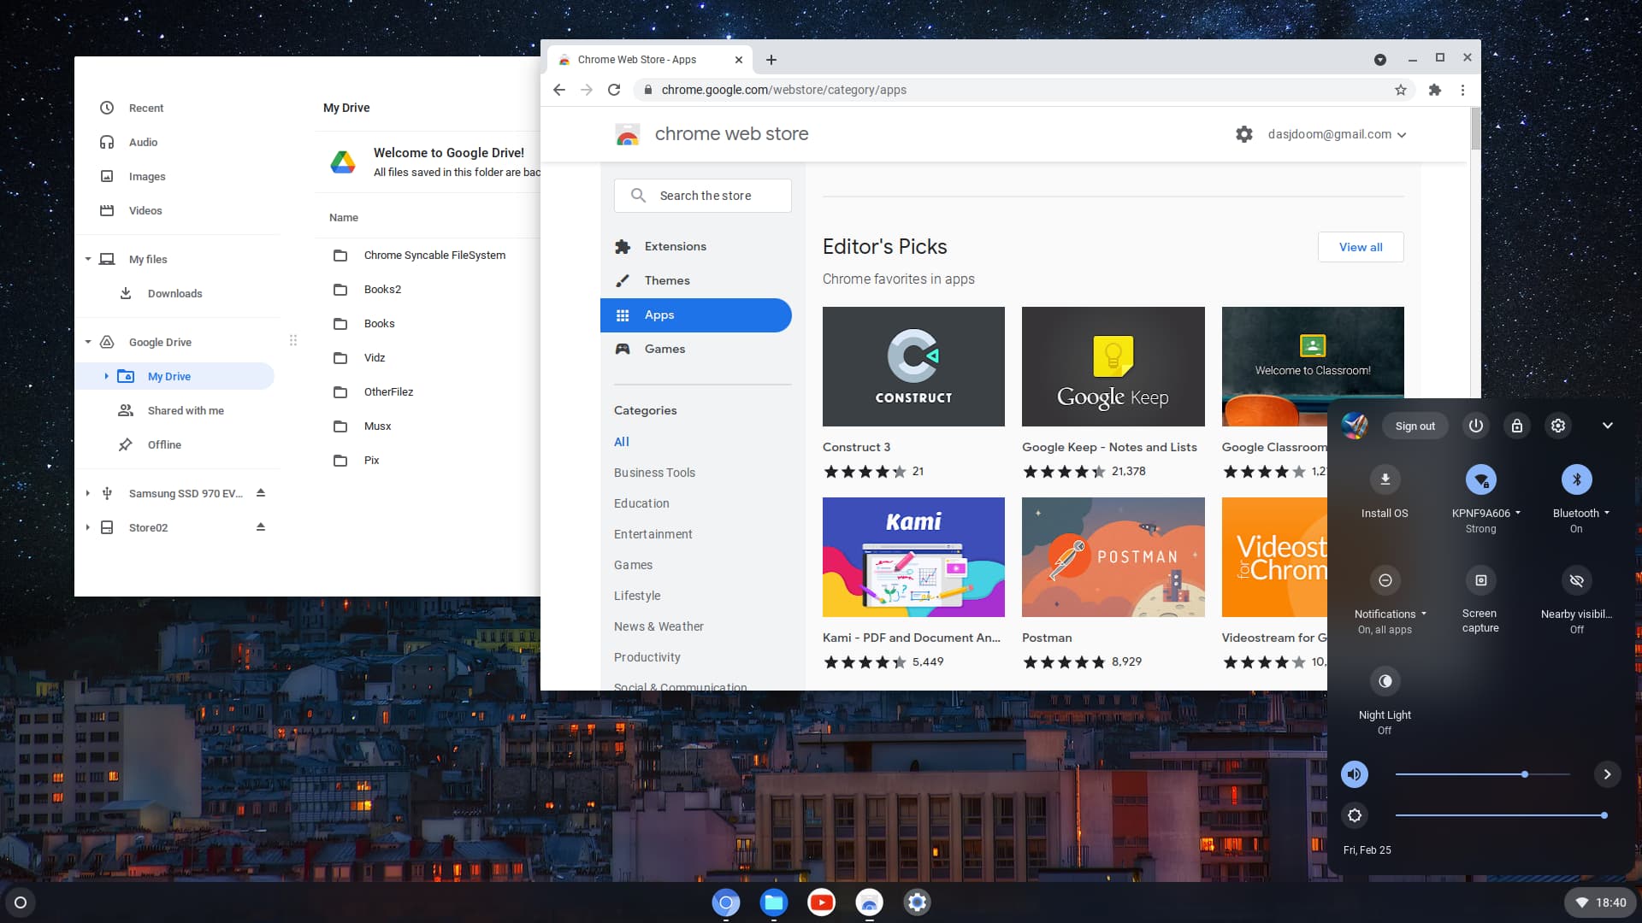
Task: Open a new Chrome tab
Action: [771, 60]
